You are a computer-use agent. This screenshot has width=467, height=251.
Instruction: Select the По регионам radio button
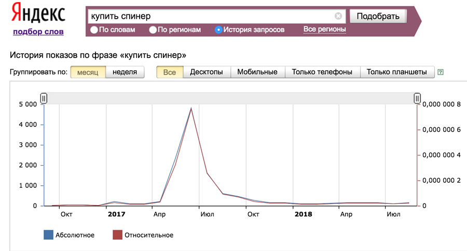coord(153,29)
